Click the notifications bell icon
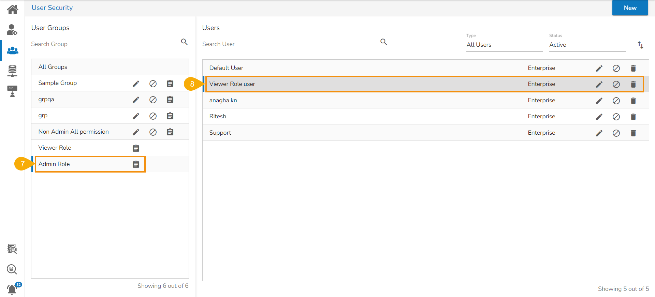Image resolution: width=655 pixels, height=297 pixels. point(12,289)
